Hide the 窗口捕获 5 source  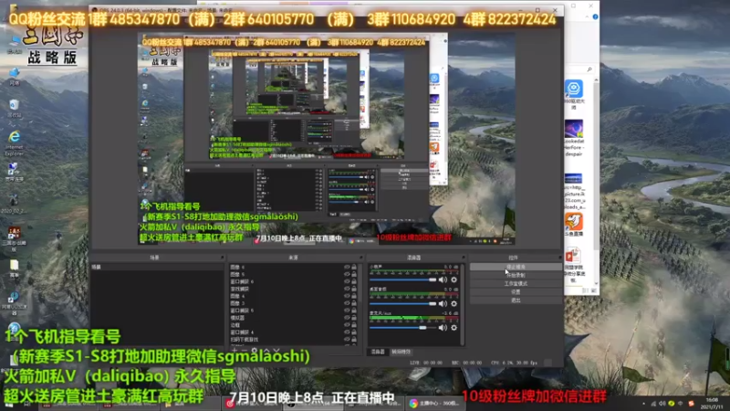point(347,311)
